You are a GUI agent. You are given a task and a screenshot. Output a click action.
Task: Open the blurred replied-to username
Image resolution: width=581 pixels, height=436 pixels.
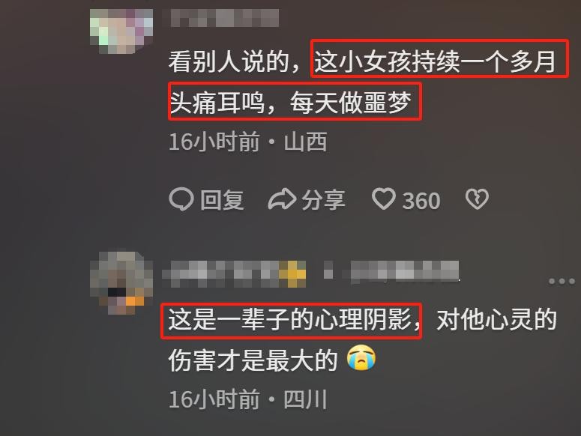(404, 272)
